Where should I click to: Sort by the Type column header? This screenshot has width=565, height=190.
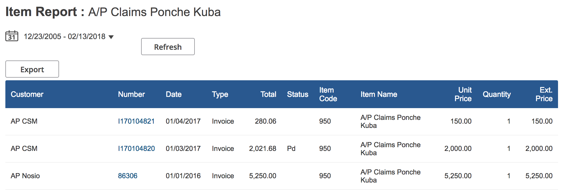coord(220,94)
